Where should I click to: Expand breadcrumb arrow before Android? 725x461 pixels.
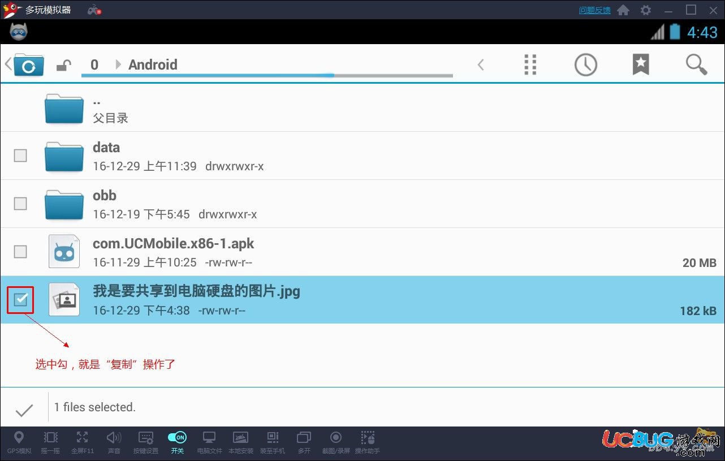(118, 64)
